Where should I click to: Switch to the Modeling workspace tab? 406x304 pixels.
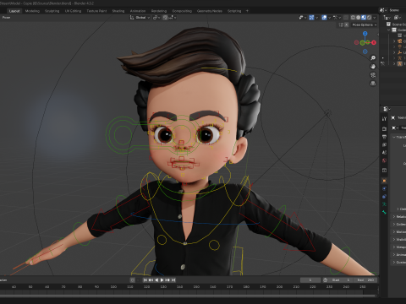32,11
